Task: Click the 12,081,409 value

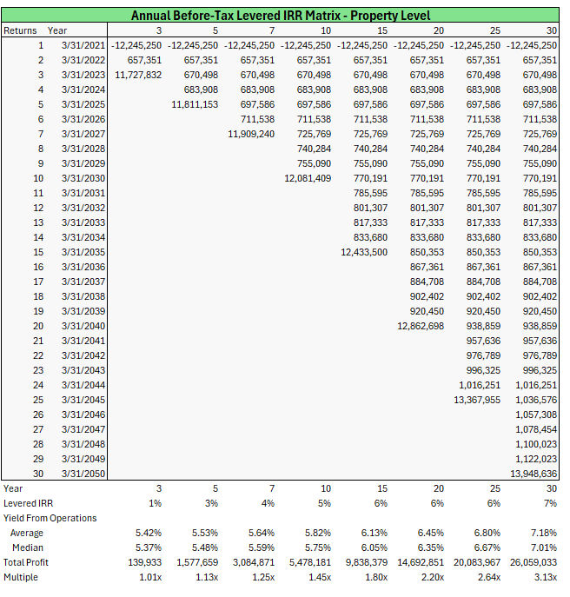Action: (x=308, y=178)
